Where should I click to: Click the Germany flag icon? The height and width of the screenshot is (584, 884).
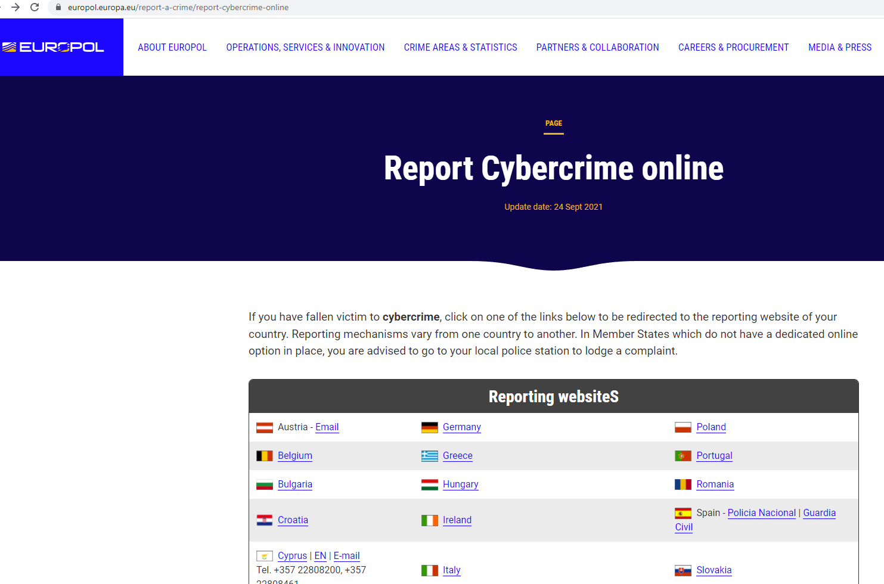(x=430, y=427)
